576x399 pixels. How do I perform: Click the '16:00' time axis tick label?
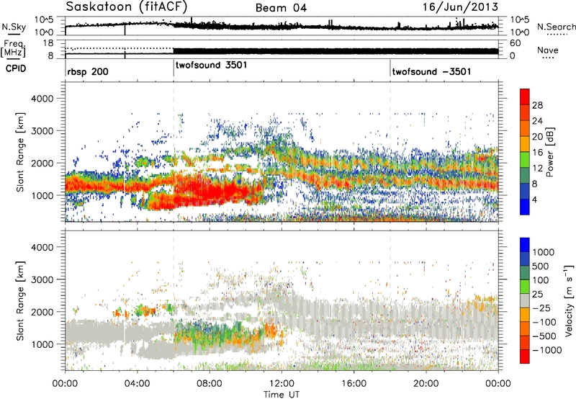pos(354,384)
